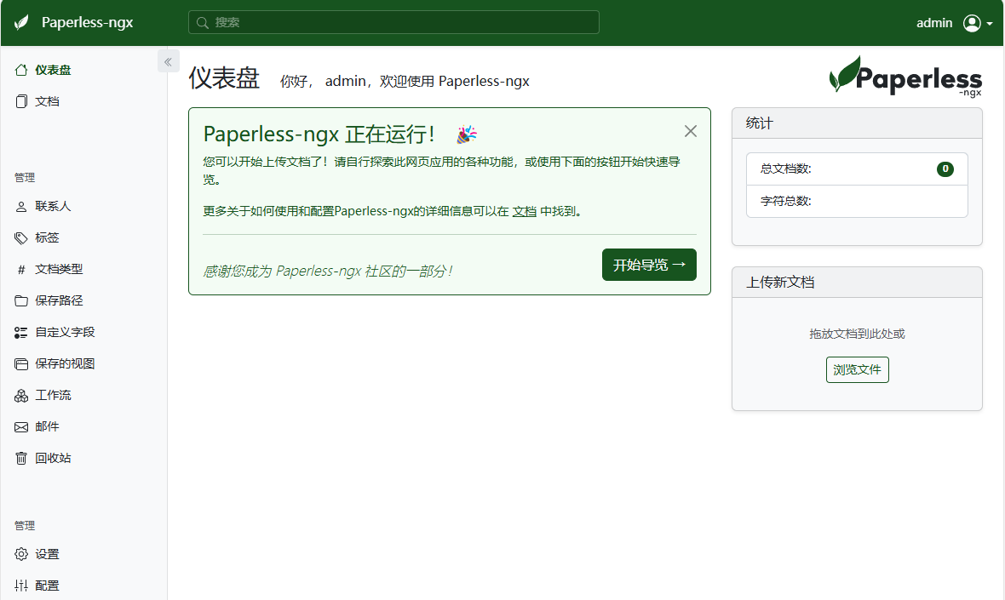1005x600 pixels.
Task: Click the 文档 documents icon in sidebar
Action: (x=21, y=101)
